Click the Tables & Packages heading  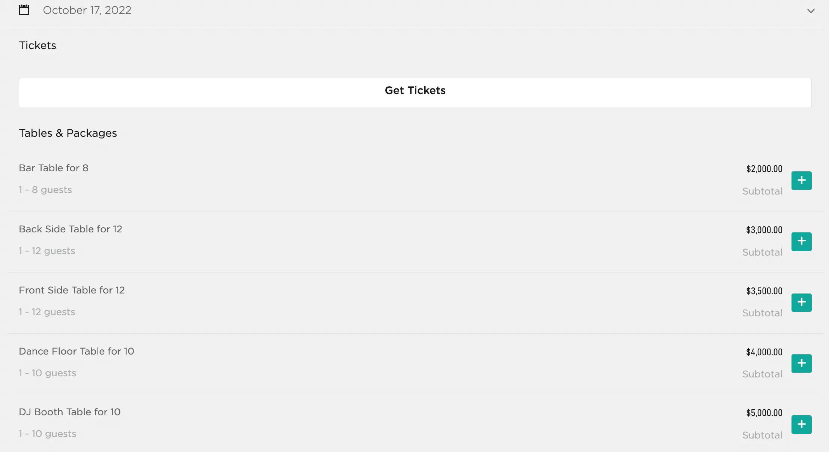(x=68, y=133)
